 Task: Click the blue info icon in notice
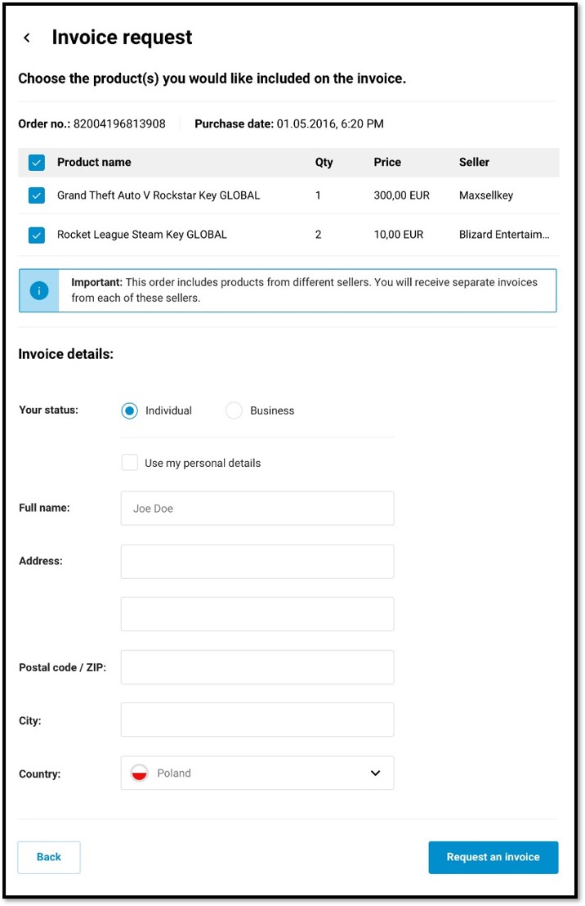pyautogui.click(x=39, y=290)
